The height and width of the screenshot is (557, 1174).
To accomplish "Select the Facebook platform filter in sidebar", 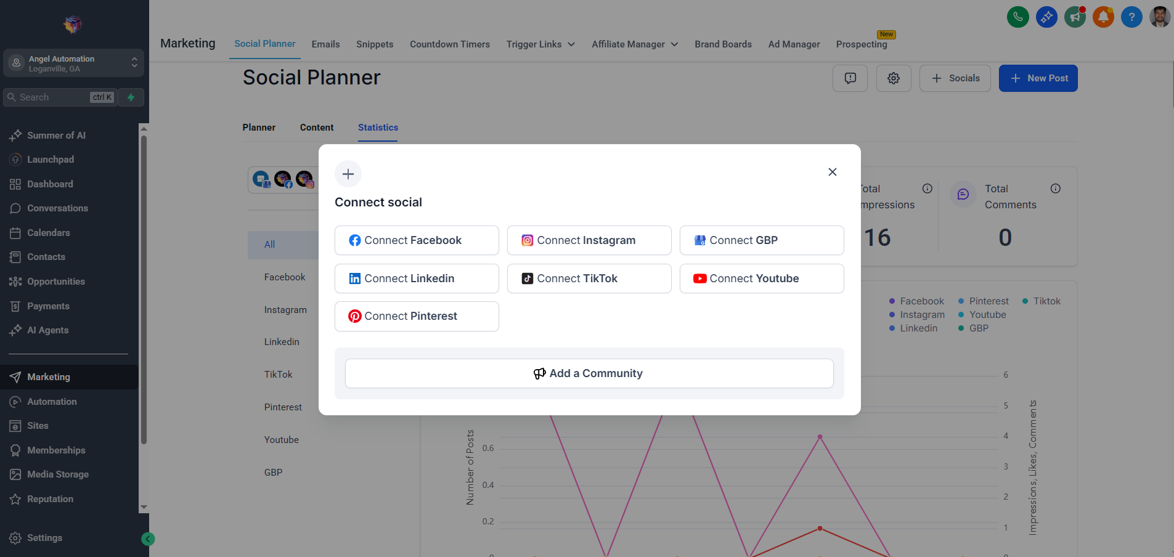I will (x=285, y=277).
